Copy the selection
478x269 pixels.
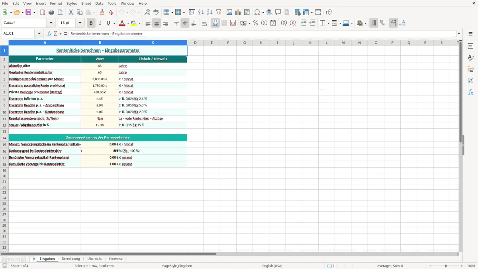pos(80,12)
